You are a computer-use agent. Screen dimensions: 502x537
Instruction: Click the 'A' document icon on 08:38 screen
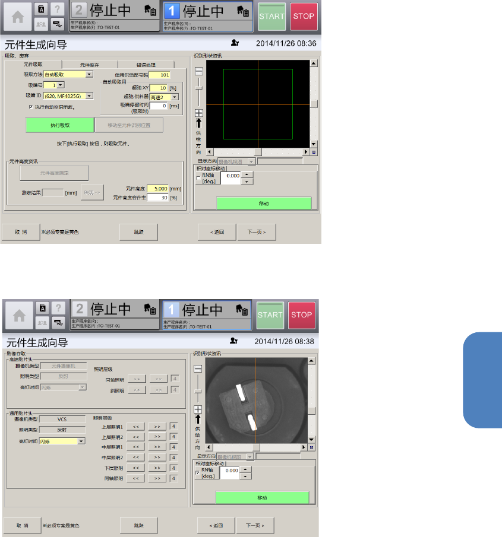pyautogui.click(x=43, y=308)
